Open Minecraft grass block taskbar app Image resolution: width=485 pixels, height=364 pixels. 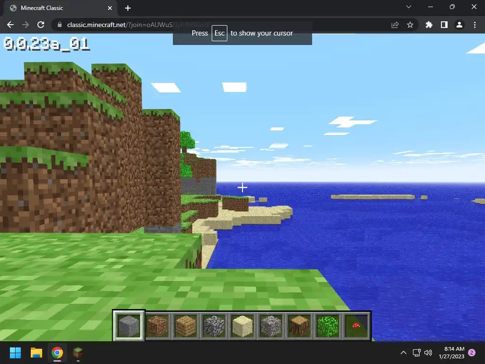tap(78, 353)
